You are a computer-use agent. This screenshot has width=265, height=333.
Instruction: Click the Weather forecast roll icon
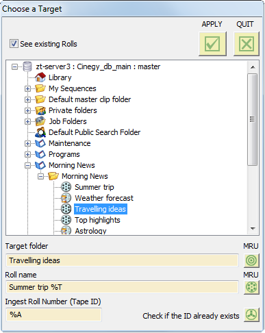66,198
